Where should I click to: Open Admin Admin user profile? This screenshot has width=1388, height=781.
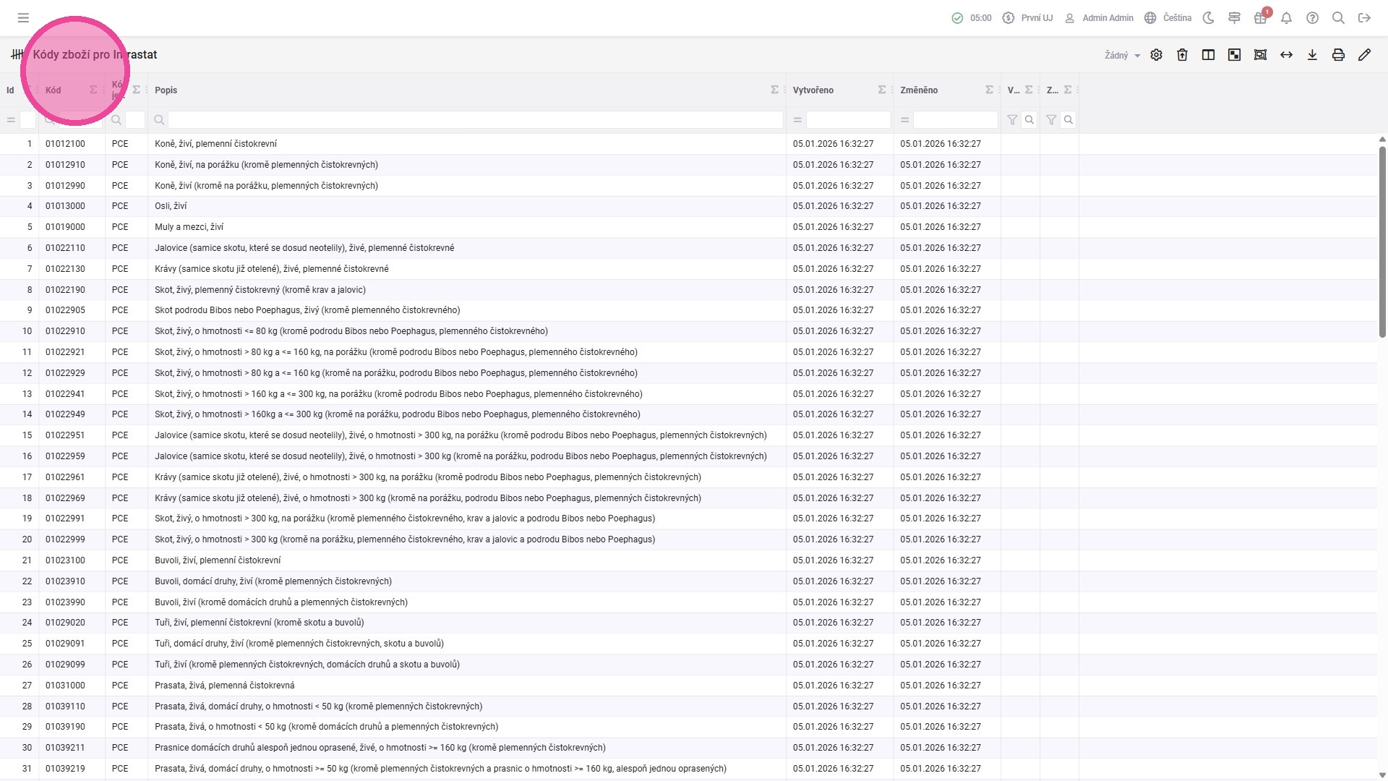tap(1099, 18)
